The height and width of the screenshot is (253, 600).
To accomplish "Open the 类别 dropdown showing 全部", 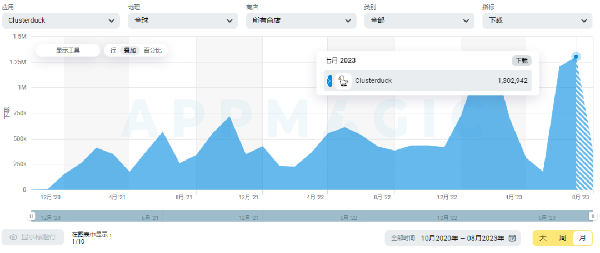I will 419,20.
